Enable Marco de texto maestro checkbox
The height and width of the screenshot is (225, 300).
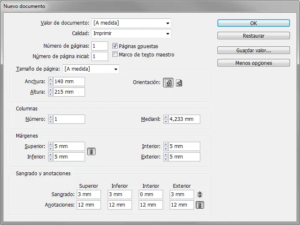[115, 54]
